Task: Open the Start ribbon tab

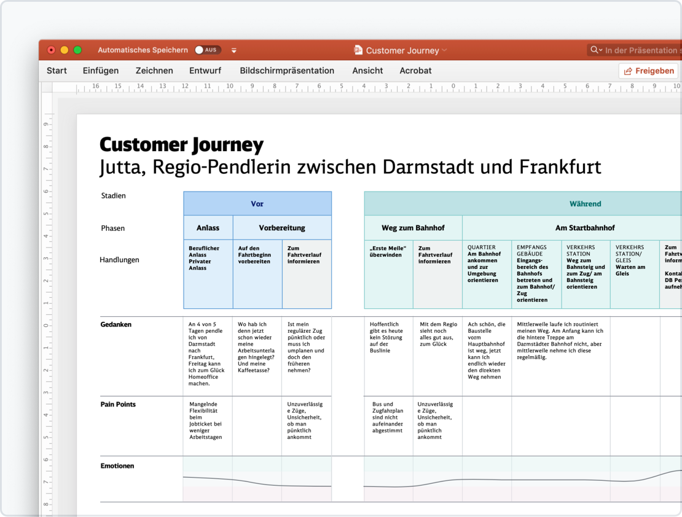Action: pyautogui.click(x=57, y=71)
